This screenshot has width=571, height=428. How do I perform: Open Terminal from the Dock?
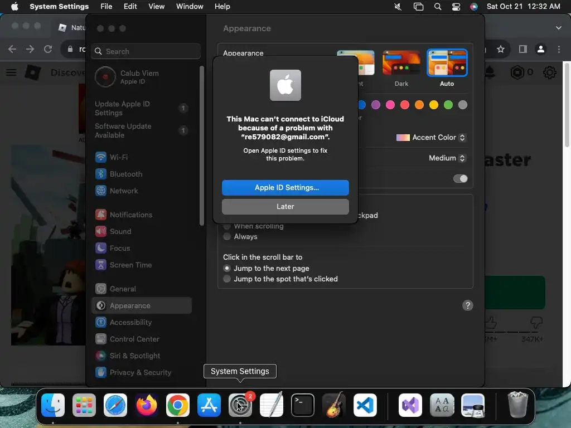303,405
